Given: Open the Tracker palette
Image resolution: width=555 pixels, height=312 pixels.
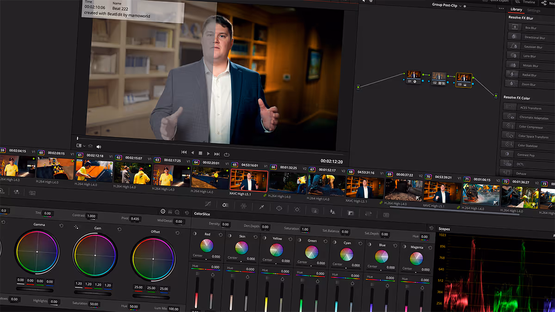Looking at the screenshot, I should tap(296, 211).
